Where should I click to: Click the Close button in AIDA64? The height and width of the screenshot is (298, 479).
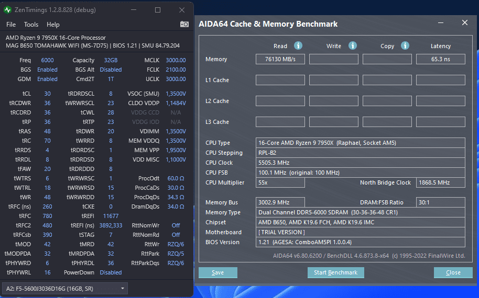point(453,272)
